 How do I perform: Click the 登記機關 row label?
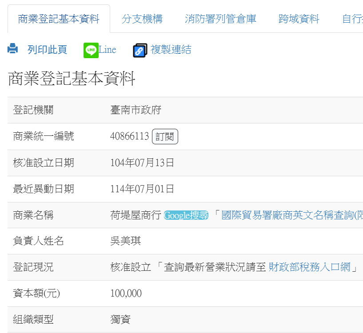click(33, 110)
